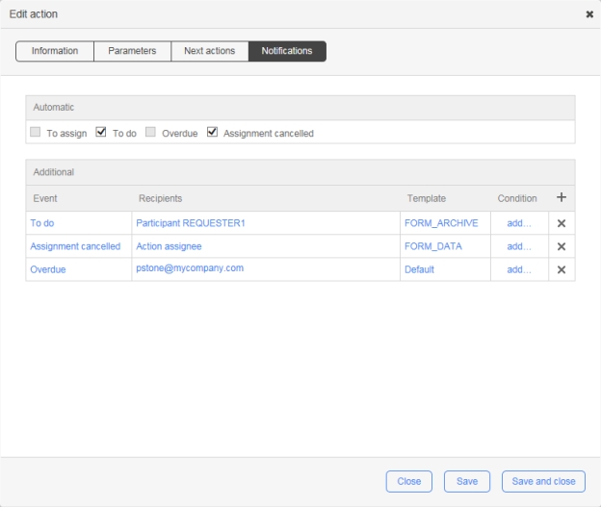Toggle the Overdue automatic checkbox
Image resolution: width=601 pixels, height=507 pixels.
coord(150,133)
